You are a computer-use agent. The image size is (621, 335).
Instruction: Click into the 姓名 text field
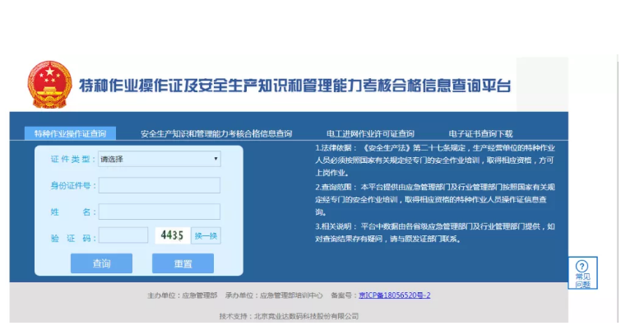[159, 212]
